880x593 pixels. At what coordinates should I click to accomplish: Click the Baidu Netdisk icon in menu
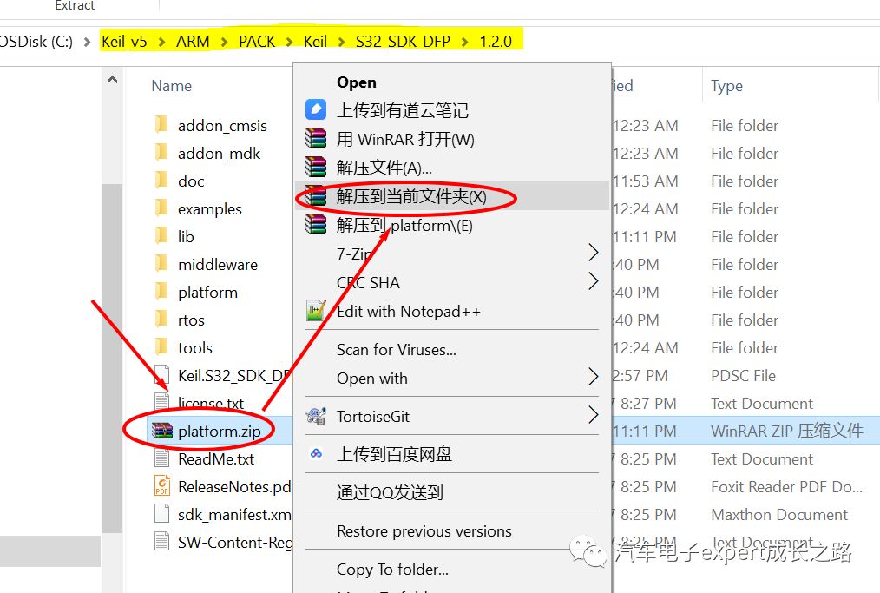point(316,453)
